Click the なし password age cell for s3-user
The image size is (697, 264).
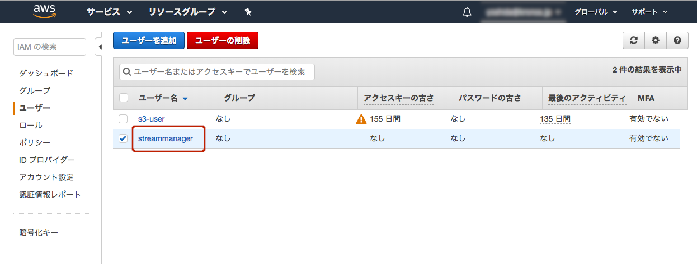(x=458, y=119)
